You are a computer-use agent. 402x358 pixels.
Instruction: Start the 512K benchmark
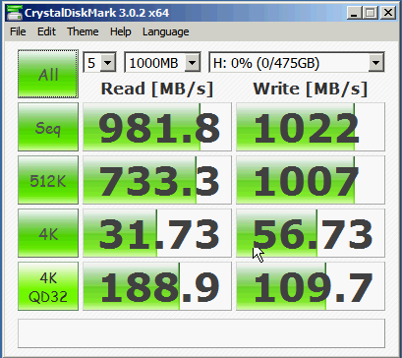48,180
